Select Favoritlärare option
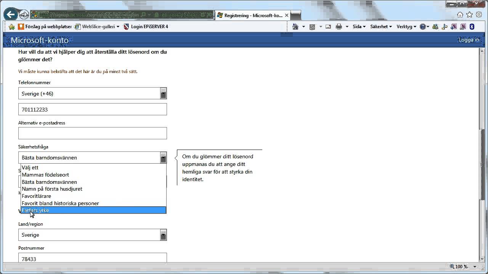This screenshot has height=274, width=488. [93, 196]
